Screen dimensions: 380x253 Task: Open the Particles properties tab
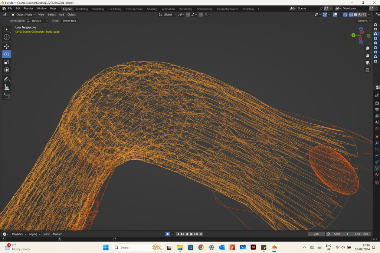coord(377,149)
